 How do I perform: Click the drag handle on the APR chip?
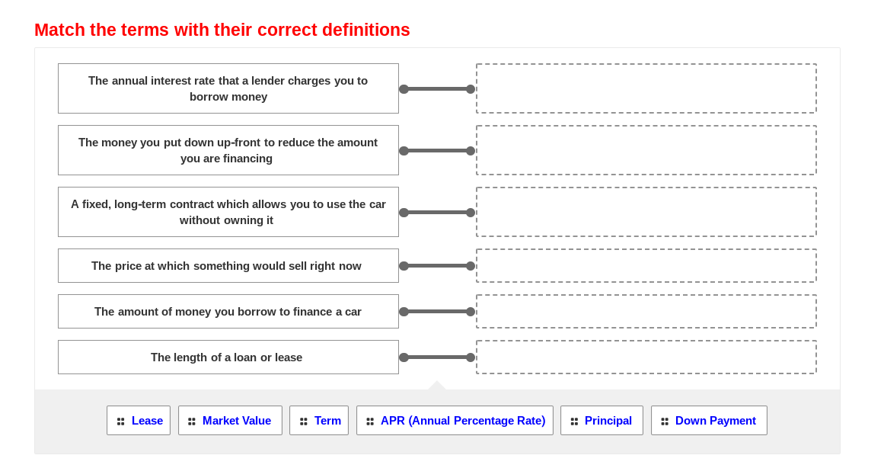click(371, 420)
